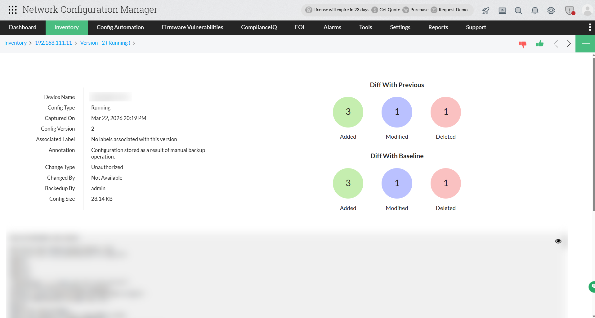The width and height of the screenshot is (595, 318).
Task: Toggle the eye icon to reveal configuration
Action: click(x=558, y=241)
